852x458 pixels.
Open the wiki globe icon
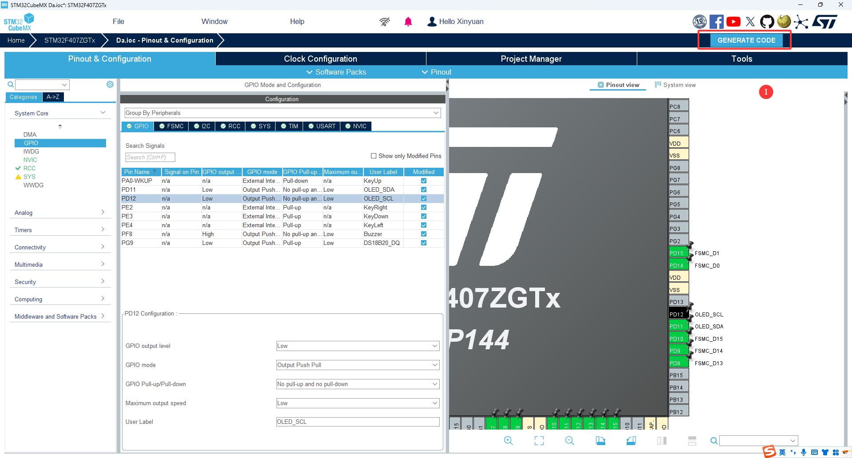(784, 21)
